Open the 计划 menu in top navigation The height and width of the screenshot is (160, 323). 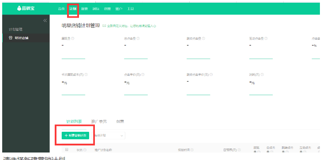[73, 9]
